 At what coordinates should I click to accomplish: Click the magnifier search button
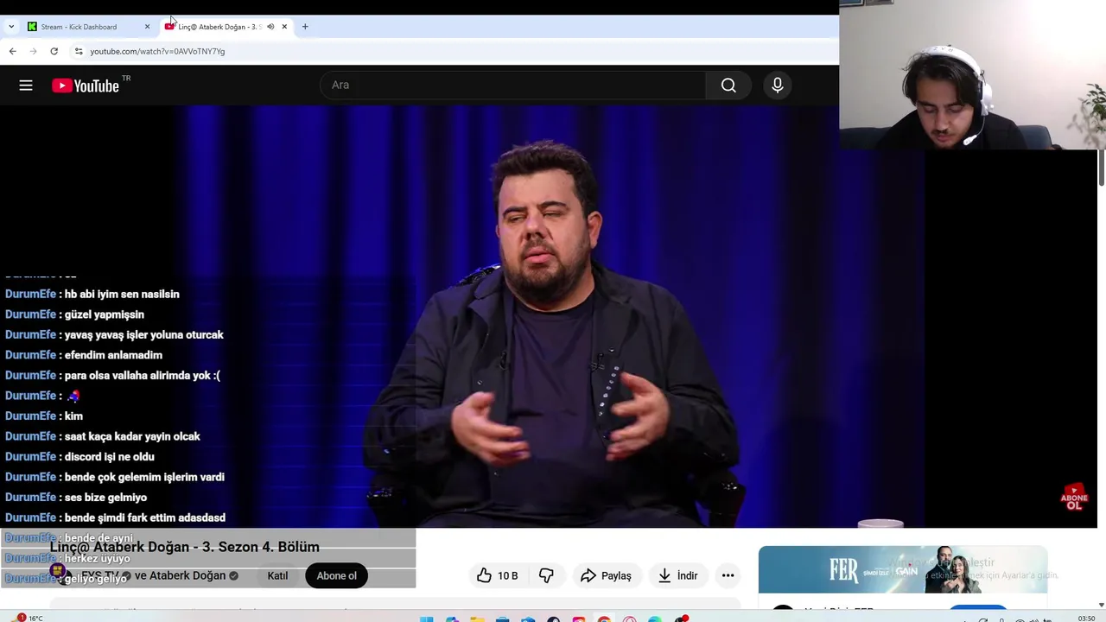tap(728, 85)
